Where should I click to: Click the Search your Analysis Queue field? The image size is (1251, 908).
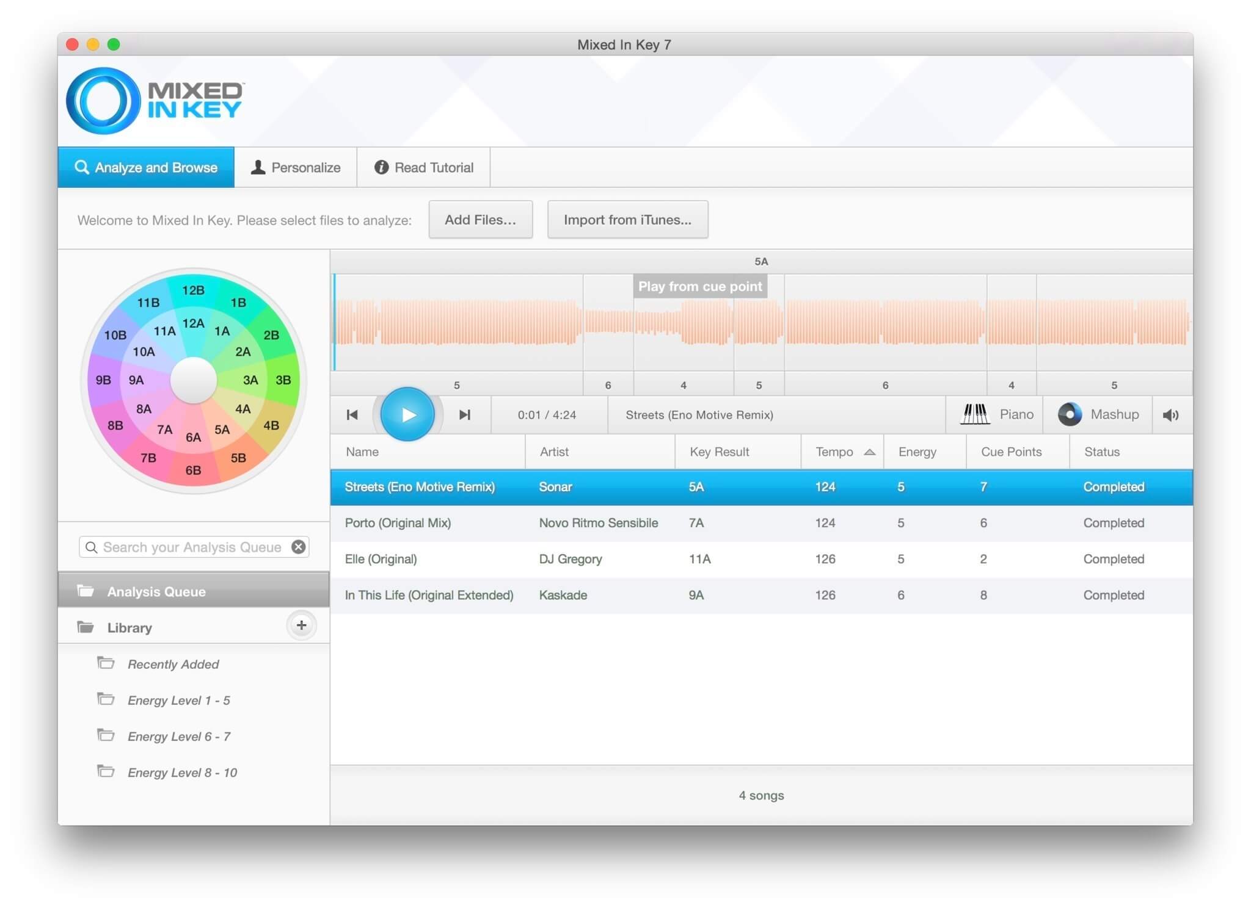(192, 547)
